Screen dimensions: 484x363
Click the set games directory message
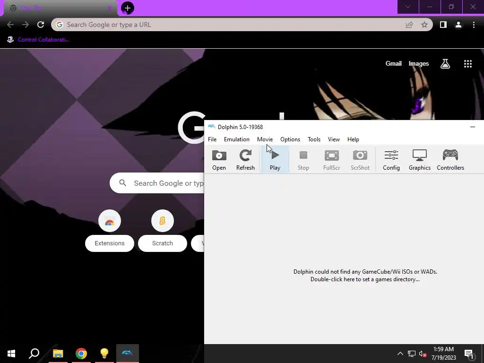[365, 276]
